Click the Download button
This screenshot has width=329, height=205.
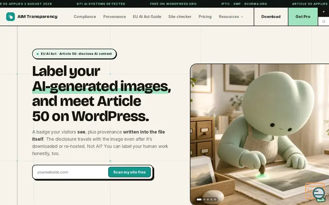(271, 17)
